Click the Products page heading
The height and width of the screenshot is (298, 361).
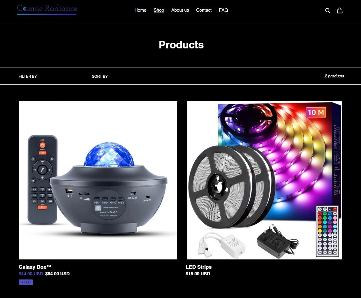pos(181,45)
